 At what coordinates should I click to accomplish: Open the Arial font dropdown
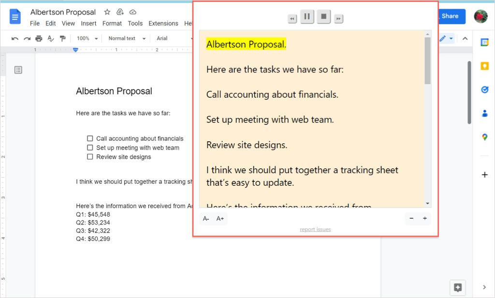click(169, 39)
